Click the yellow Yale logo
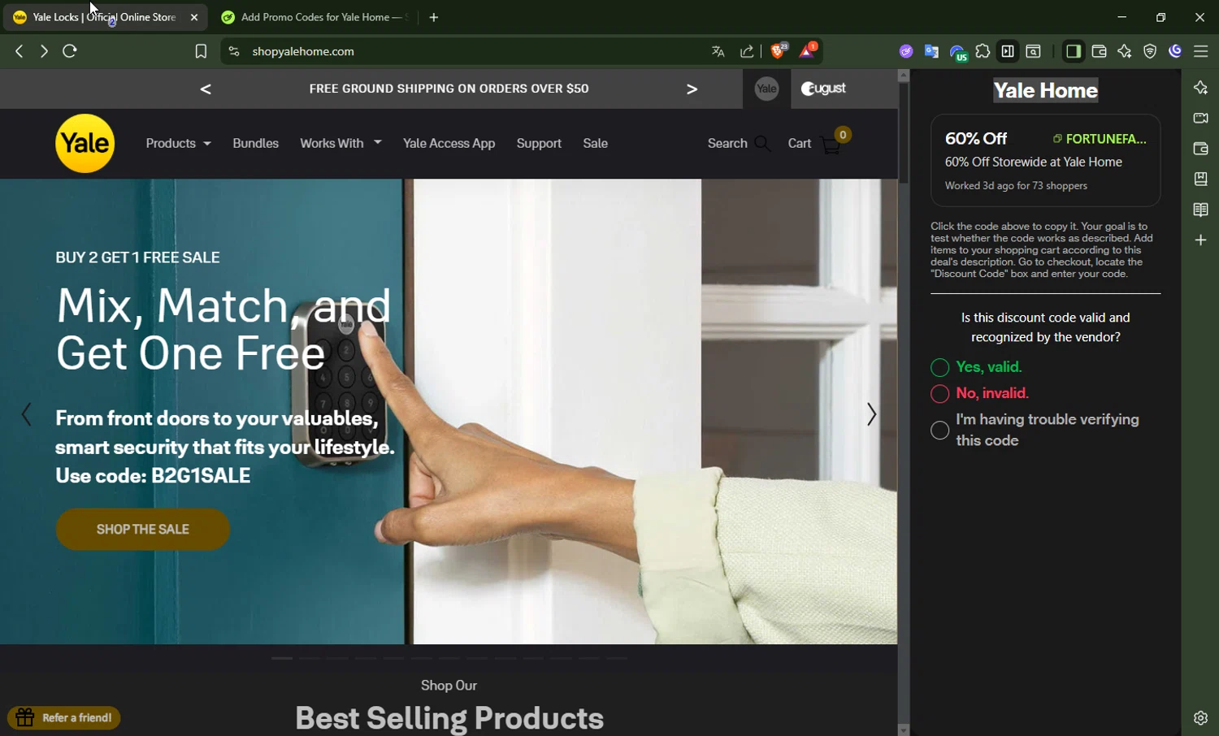Image resolution: width=1219 pixels, height=736 pixels. point(85,143)
